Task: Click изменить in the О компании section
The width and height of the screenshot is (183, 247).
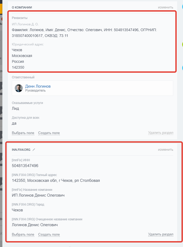Action: tap(166, 7)
